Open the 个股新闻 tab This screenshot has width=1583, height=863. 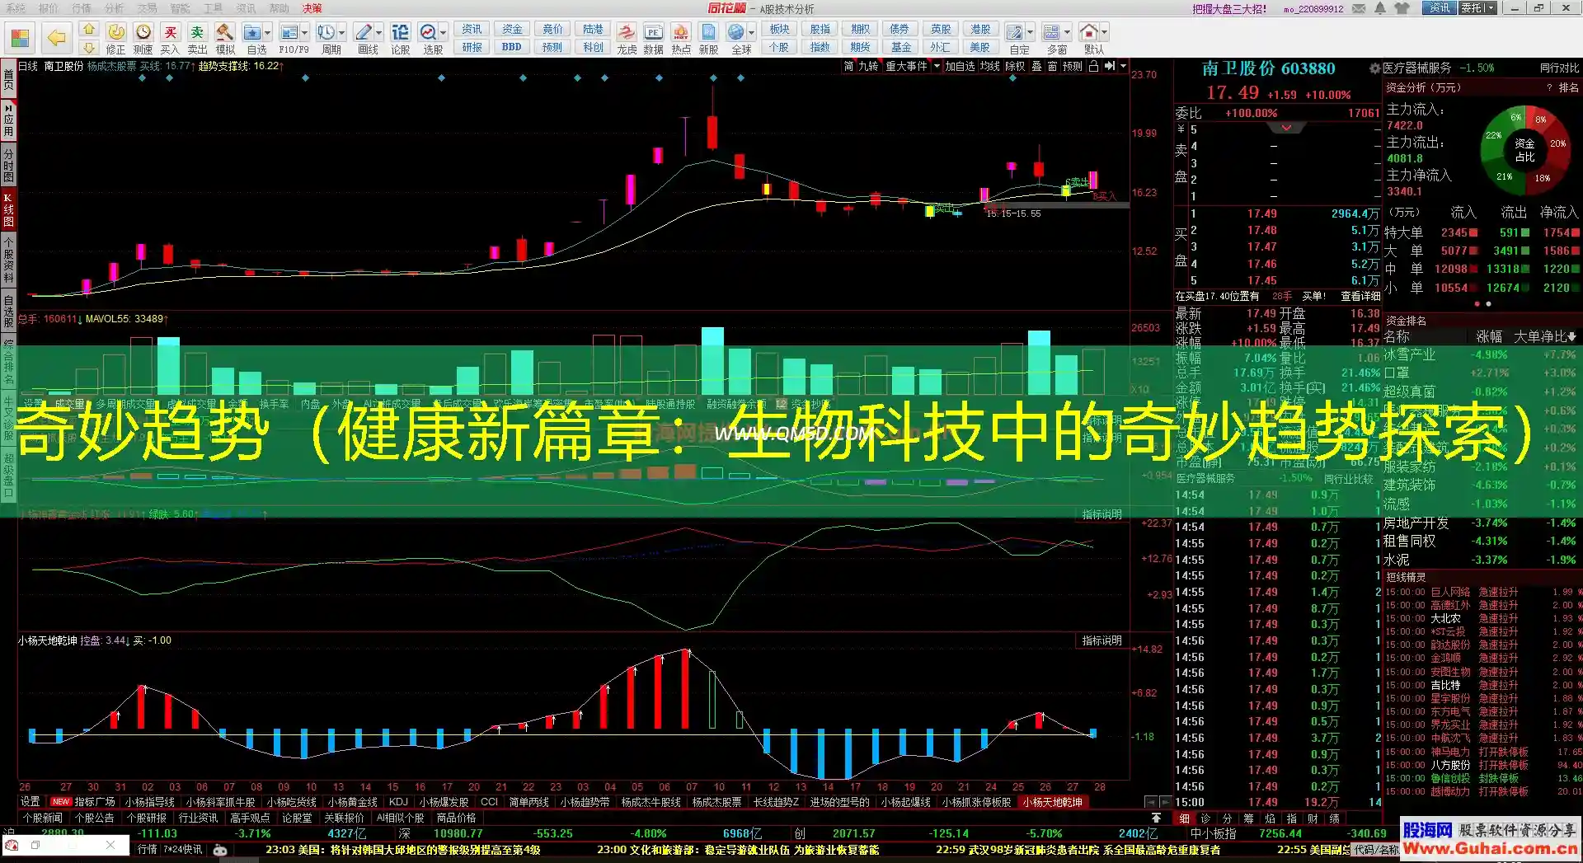pos(43,818)
